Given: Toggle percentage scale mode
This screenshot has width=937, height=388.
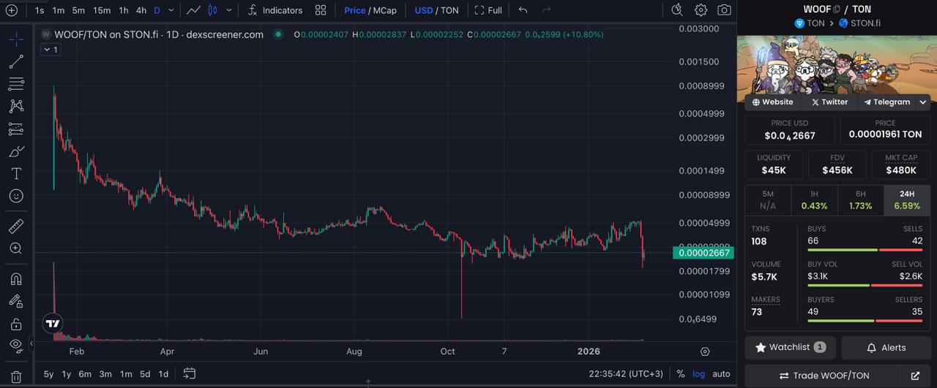Looking at the screenshot, I should (x=681, y=373).
